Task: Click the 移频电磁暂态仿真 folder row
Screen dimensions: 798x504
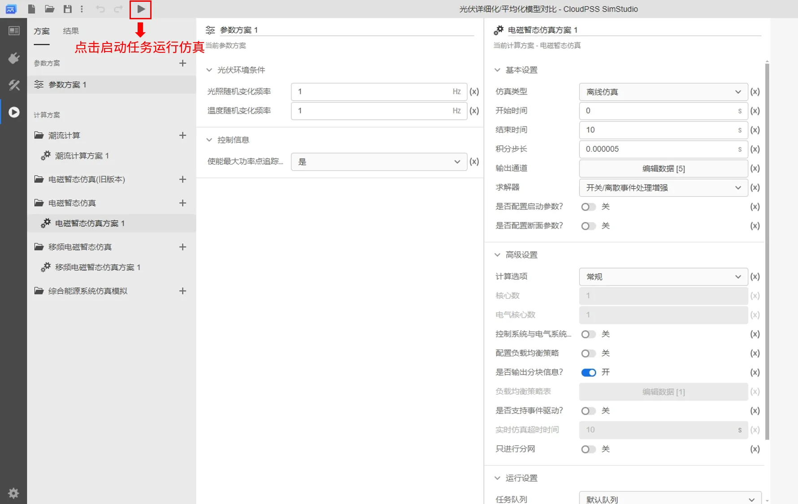Action: tap(112, 247)
